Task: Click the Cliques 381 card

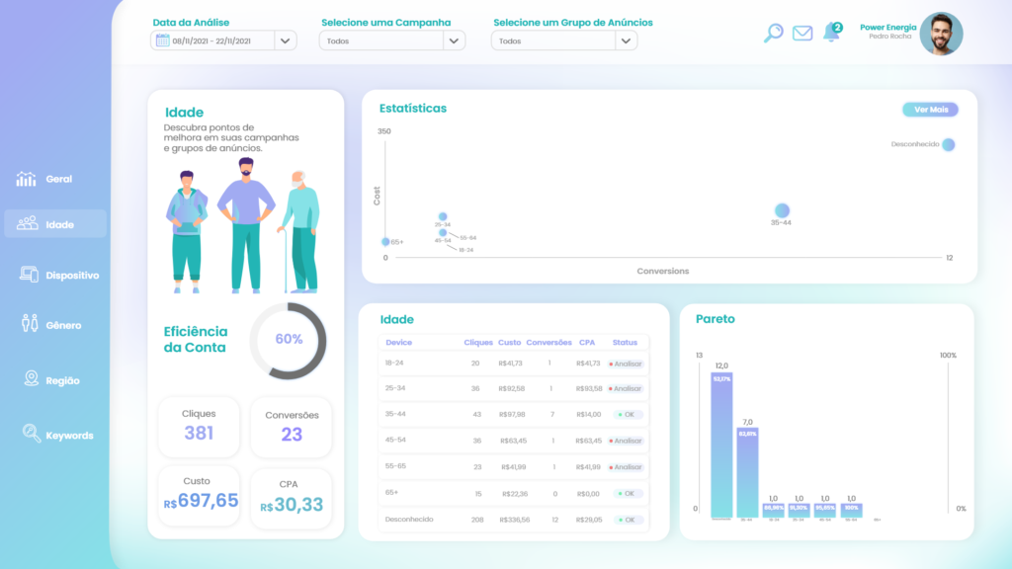Action: (199, 427)
